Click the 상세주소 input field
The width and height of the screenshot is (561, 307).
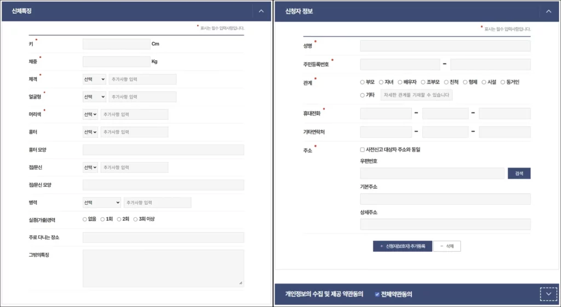click(x=445, y=224)
